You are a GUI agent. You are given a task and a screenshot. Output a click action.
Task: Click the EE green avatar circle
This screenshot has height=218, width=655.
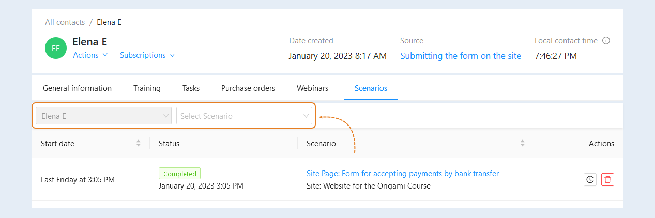click(56, 48)
